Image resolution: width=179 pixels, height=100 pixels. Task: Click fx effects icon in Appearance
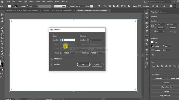tap(153, 55)
